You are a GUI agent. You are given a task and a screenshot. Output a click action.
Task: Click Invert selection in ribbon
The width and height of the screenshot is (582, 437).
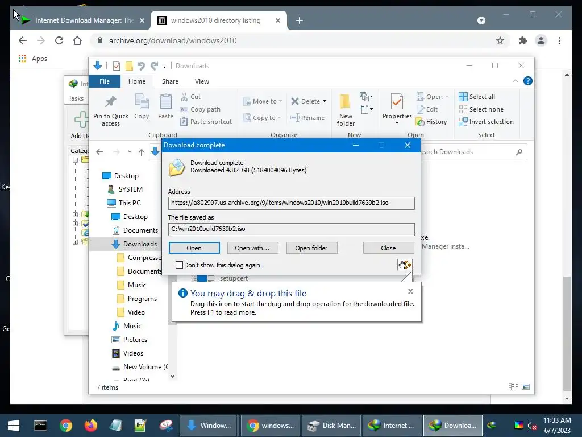(487, 122)
